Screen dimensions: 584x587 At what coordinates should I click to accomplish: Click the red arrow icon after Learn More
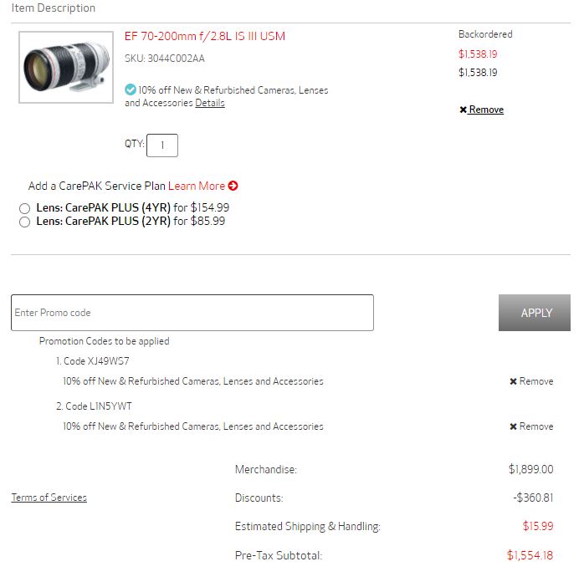[233, 186]
